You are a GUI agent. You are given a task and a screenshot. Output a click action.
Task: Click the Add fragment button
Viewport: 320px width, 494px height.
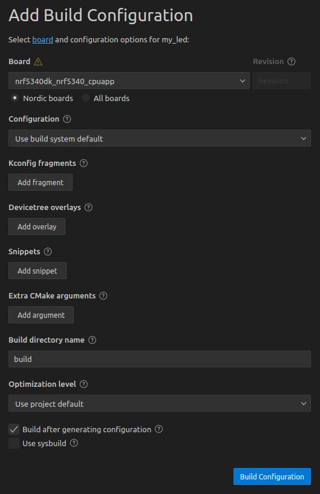[x=41, y=183]
